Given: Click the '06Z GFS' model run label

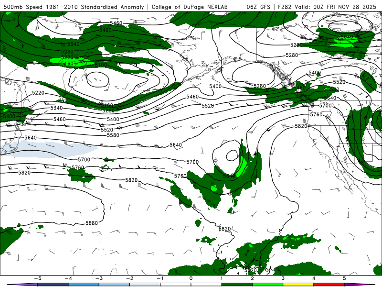Looking at the screenshot, I should pyautogui.click(x=258, y=7).
